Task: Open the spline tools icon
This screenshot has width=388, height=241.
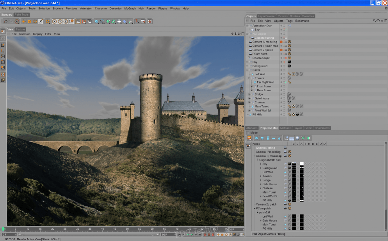Action: (x=102, y=21)
